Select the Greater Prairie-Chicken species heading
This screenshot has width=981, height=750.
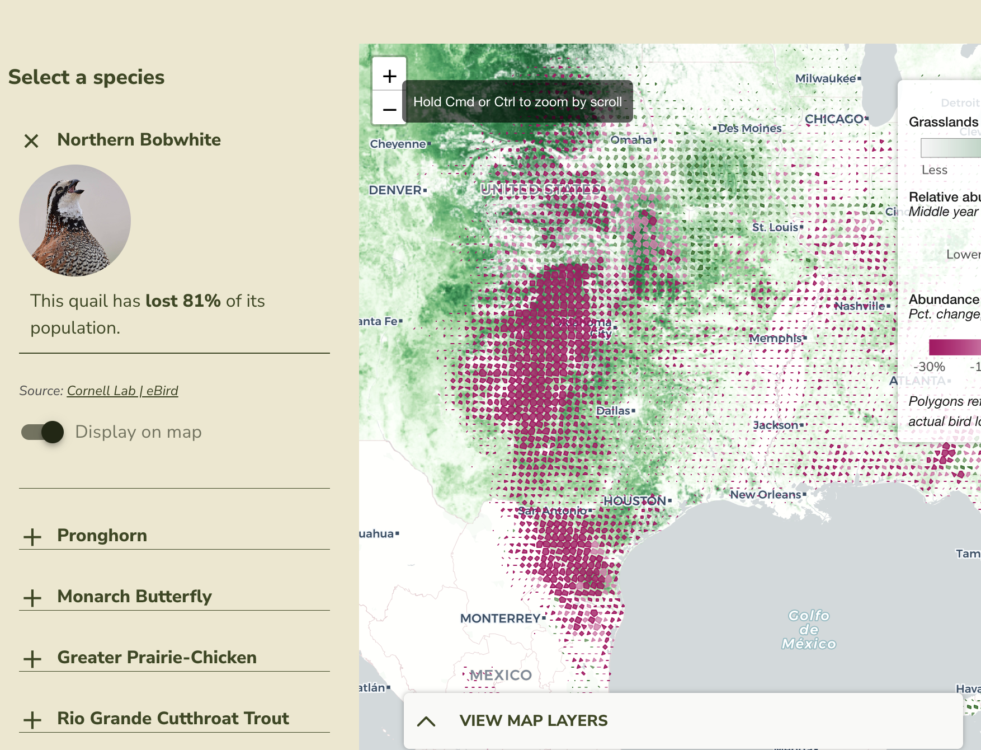(x=157, y=657)
